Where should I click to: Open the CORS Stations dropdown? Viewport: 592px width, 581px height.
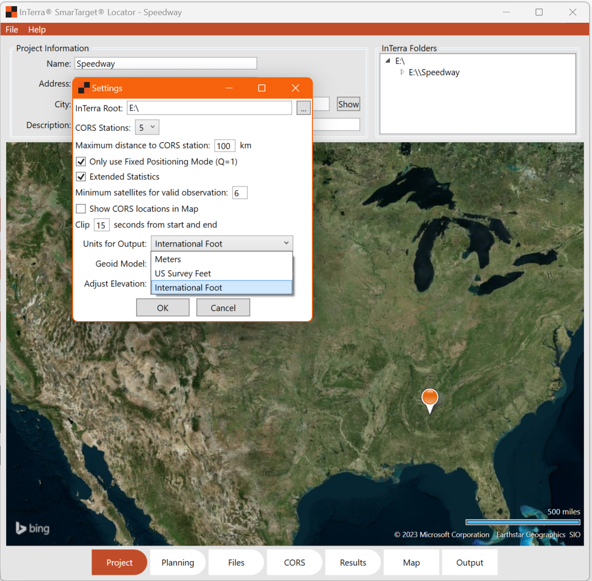tap(147, 128)
